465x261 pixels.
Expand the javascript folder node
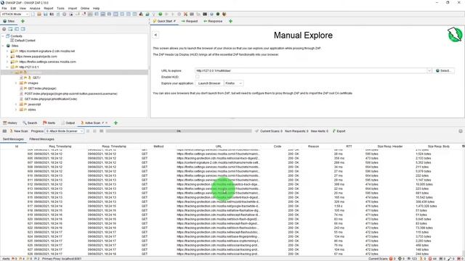point(16,104)
